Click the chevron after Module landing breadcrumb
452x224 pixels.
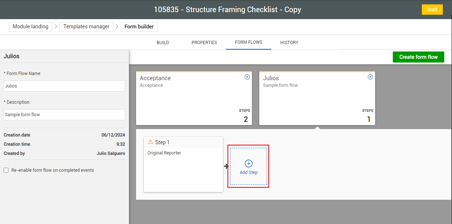click(x=56, y=26)
